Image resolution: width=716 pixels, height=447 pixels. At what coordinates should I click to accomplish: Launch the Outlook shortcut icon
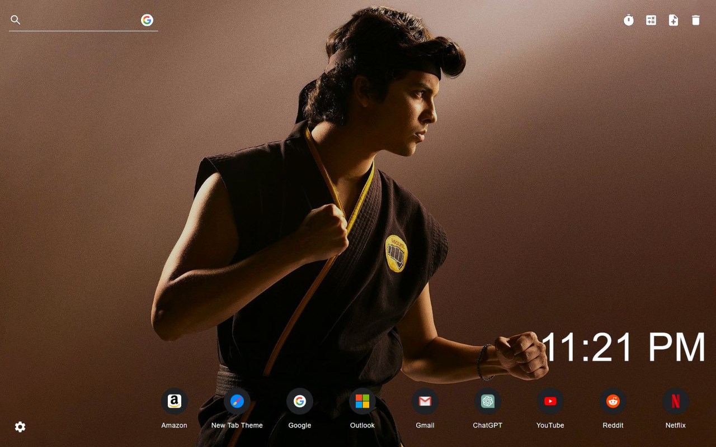[362, 401]
